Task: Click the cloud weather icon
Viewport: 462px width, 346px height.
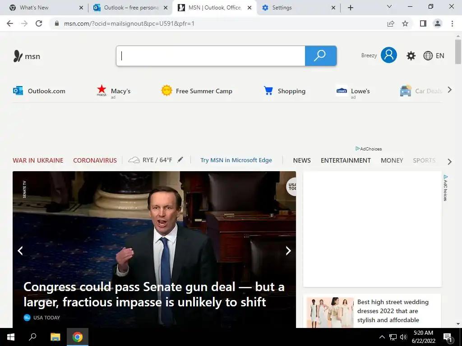Action: pos(134,160)
